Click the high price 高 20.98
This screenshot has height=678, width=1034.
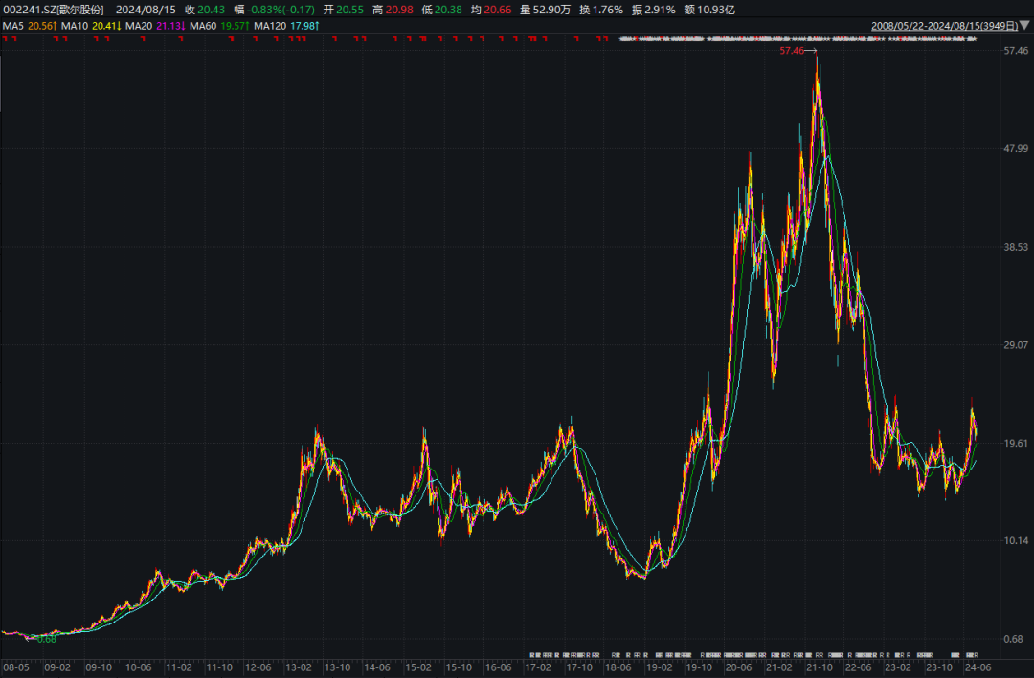point(393,10)
